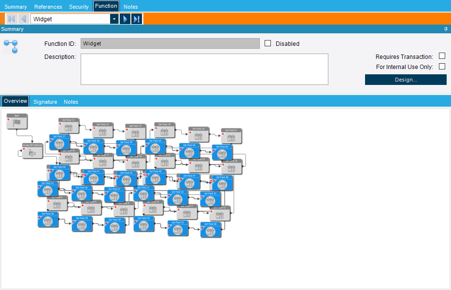This screenshot has width=451, height=290.
Task: Select the blue Set Field 32 node
Action: click(x=178, y=197)
